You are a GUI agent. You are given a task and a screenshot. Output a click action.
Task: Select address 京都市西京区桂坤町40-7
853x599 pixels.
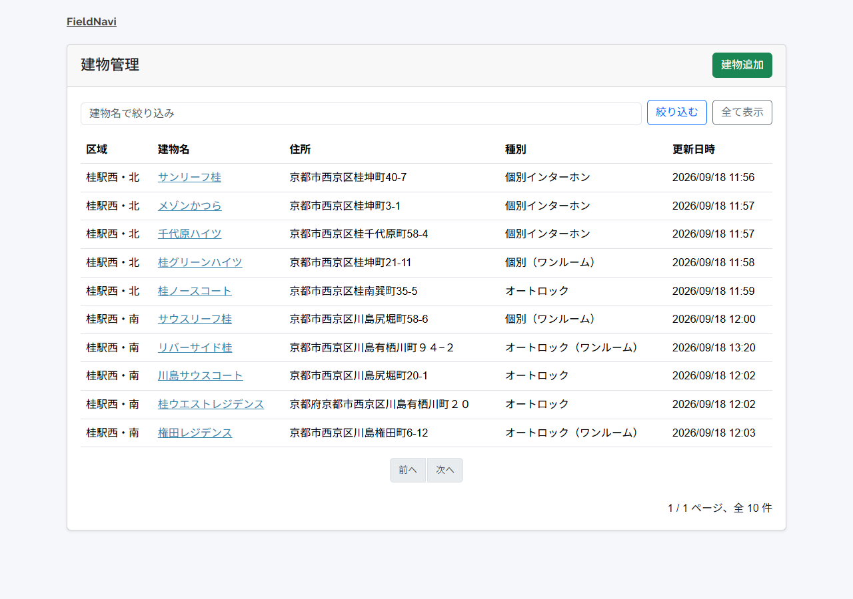click(348, 178)
